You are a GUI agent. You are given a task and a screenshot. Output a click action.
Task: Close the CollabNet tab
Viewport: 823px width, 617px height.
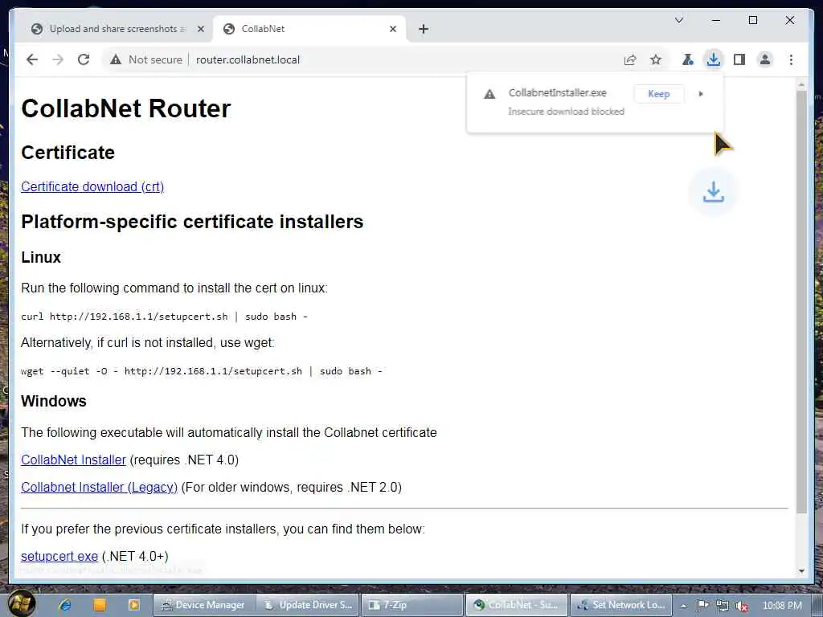(x=392, y=30)
